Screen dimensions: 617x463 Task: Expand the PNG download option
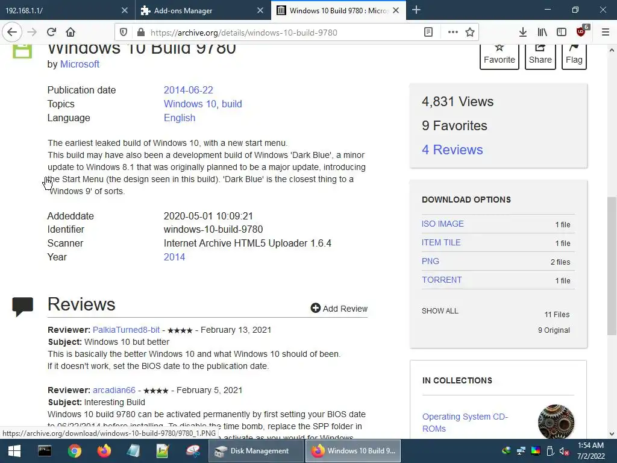tap(430, 261)
